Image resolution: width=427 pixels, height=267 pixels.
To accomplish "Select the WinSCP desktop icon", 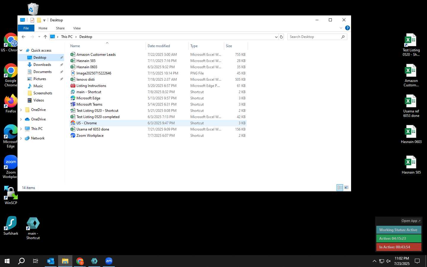I will (11, 195).
